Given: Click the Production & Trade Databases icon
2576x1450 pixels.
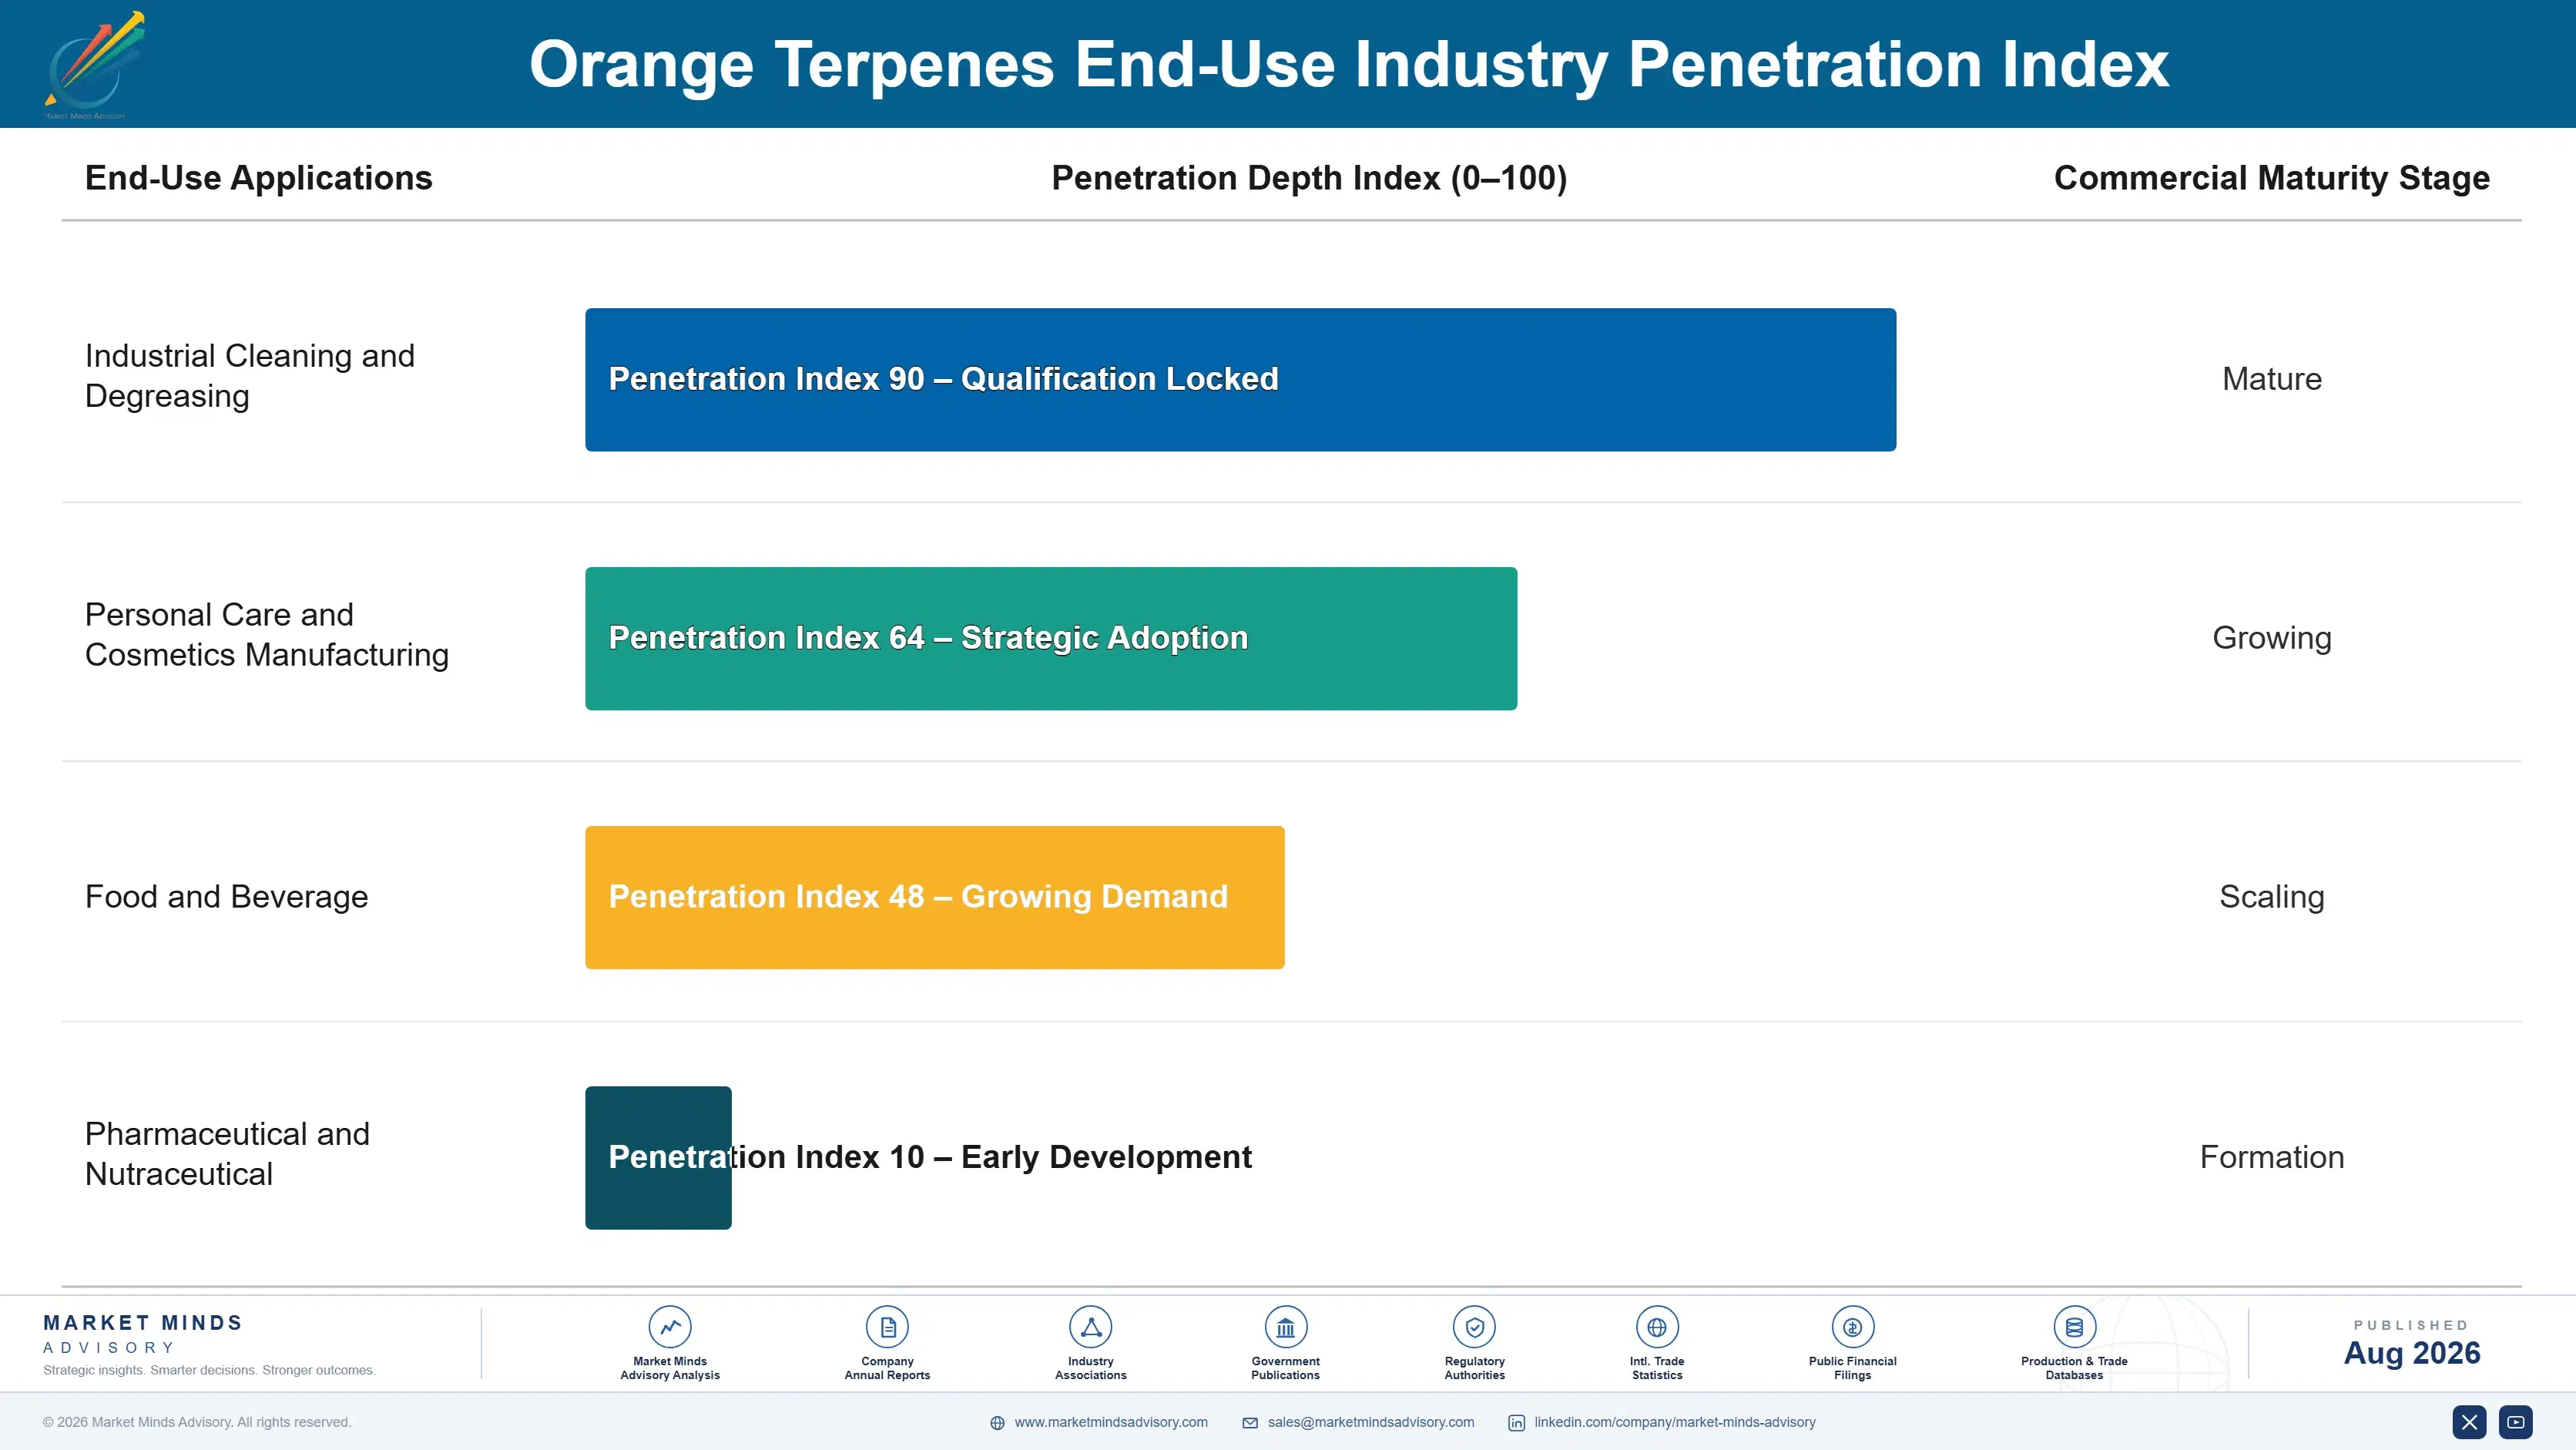Looking at the screenshot, I should click(x=2074, y=1327).
